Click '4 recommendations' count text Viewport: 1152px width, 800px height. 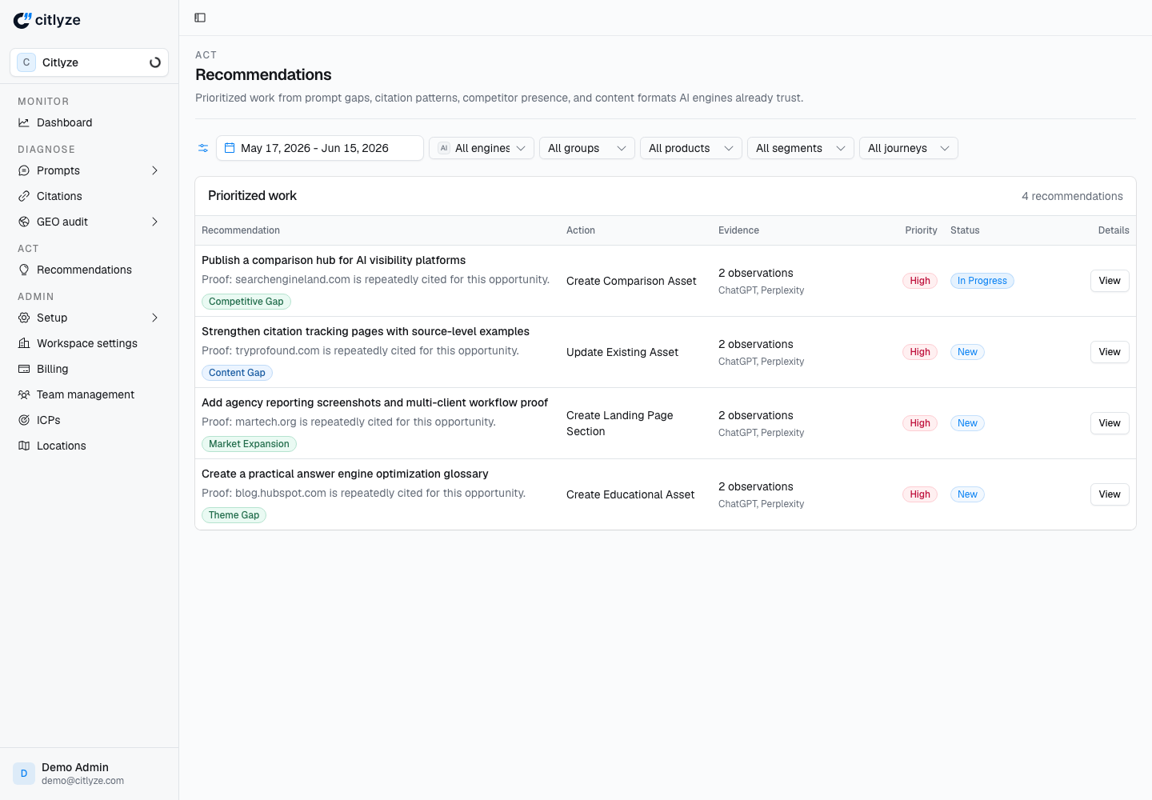tap(1072, 196)
